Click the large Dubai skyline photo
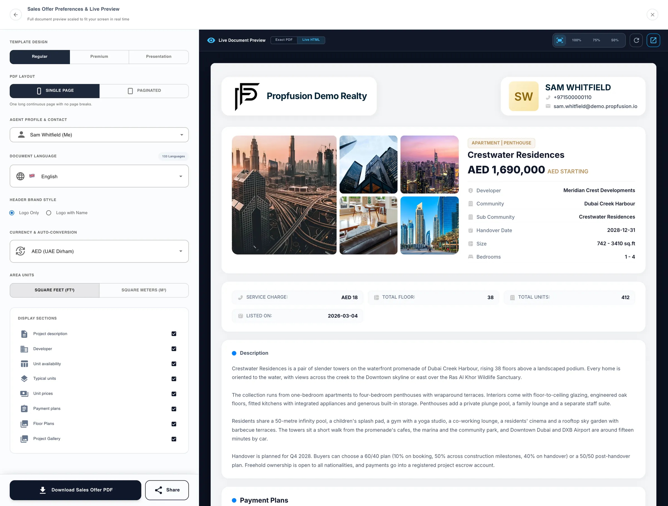Screen dimensions: 668x506 284,195
